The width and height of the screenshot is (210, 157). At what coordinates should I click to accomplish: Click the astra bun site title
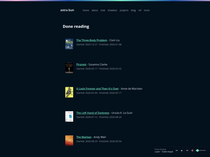point(67,10)
